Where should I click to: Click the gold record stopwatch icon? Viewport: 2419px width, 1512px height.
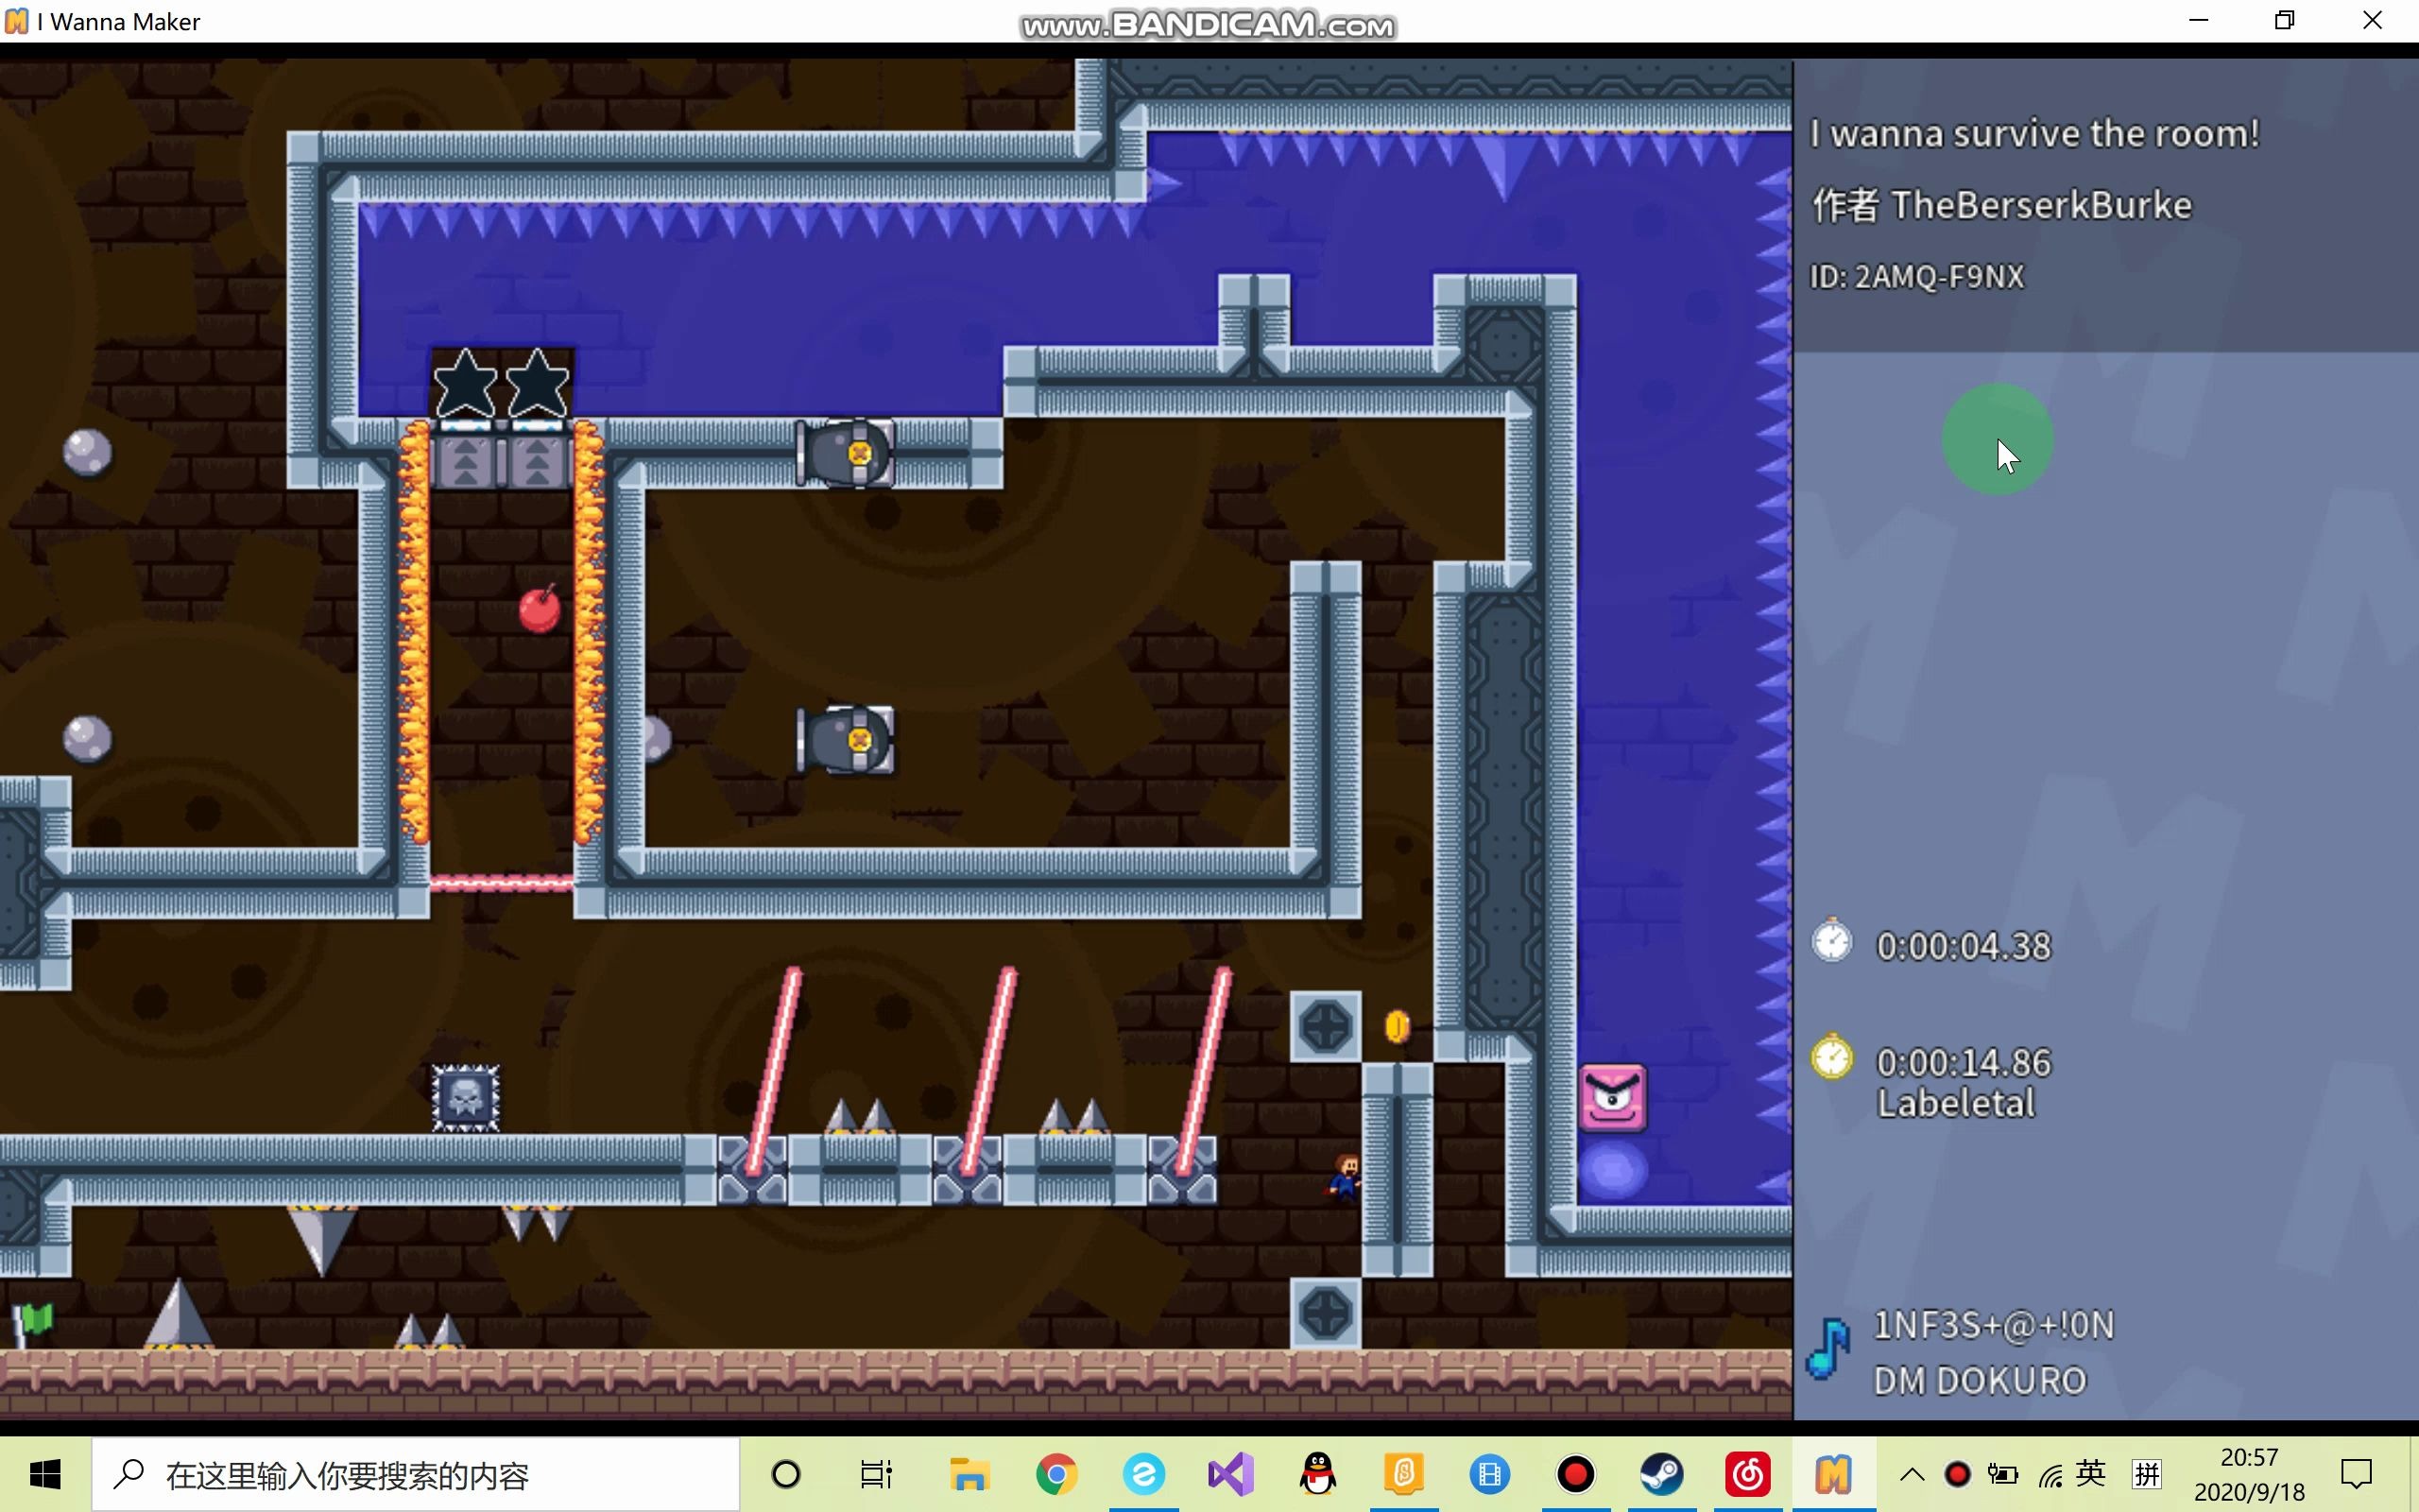pos(1831,1056)
